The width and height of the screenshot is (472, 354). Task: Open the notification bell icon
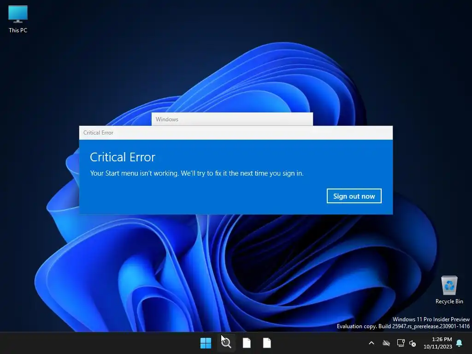pos(460,343)
